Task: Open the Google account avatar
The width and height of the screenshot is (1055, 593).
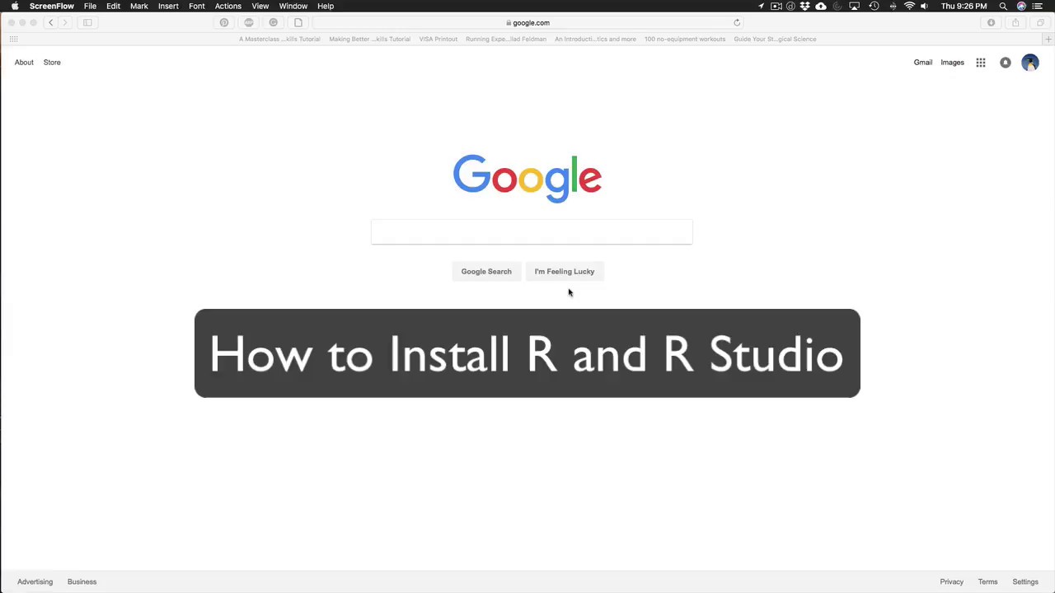Action: coord(1030,63)
